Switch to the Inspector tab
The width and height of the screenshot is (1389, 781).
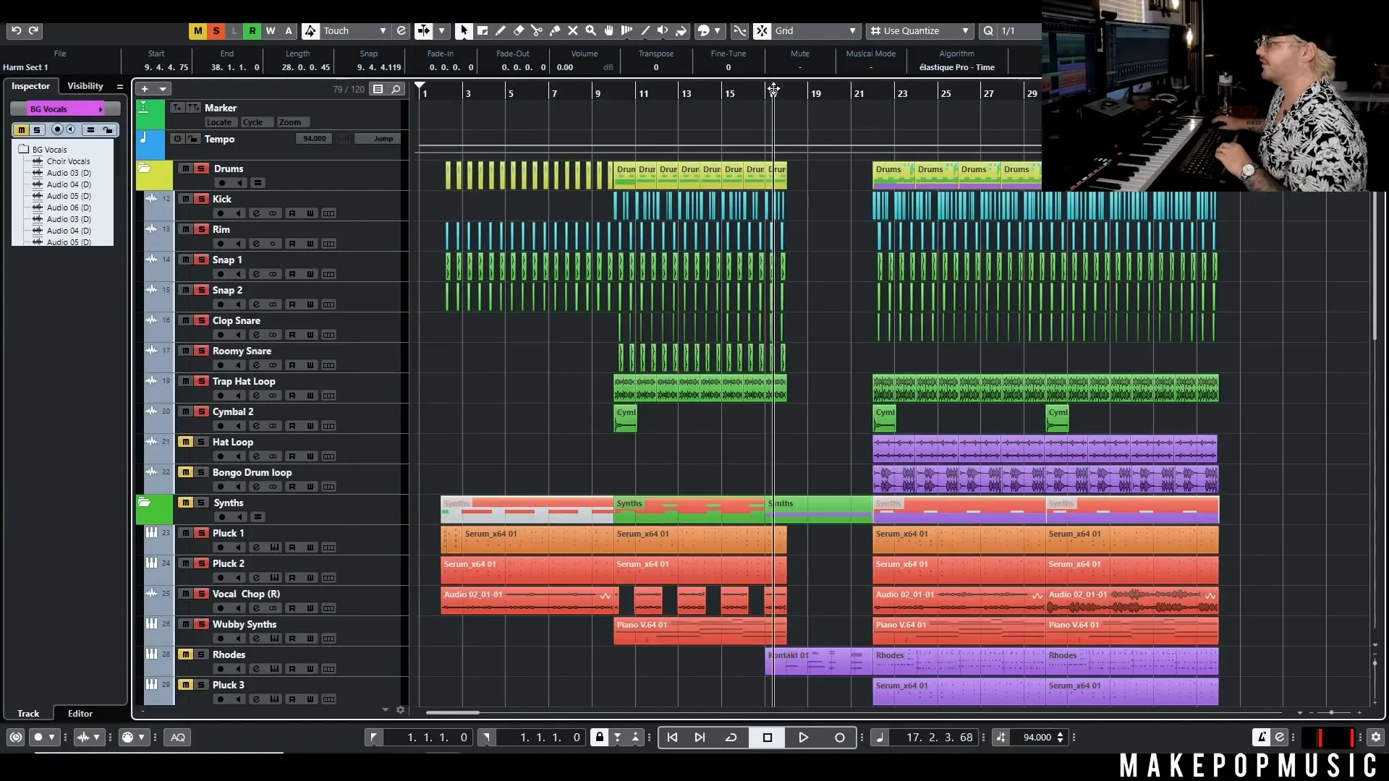30,85
